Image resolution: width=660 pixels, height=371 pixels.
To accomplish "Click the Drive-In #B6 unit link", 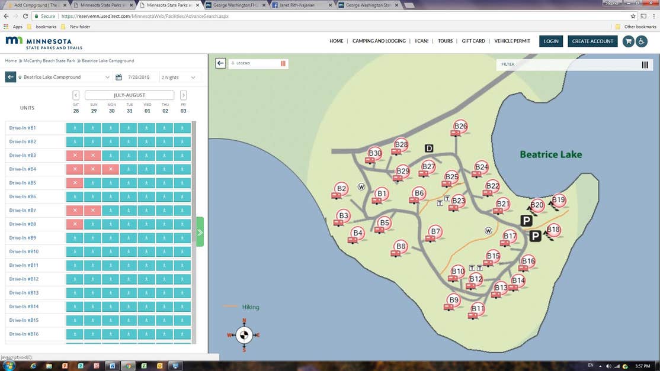I will (x=23, y=196).
